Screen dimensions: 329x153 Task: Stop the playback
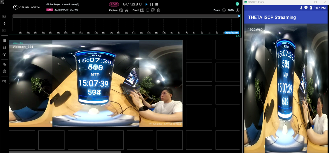click(x=157, y=4)
